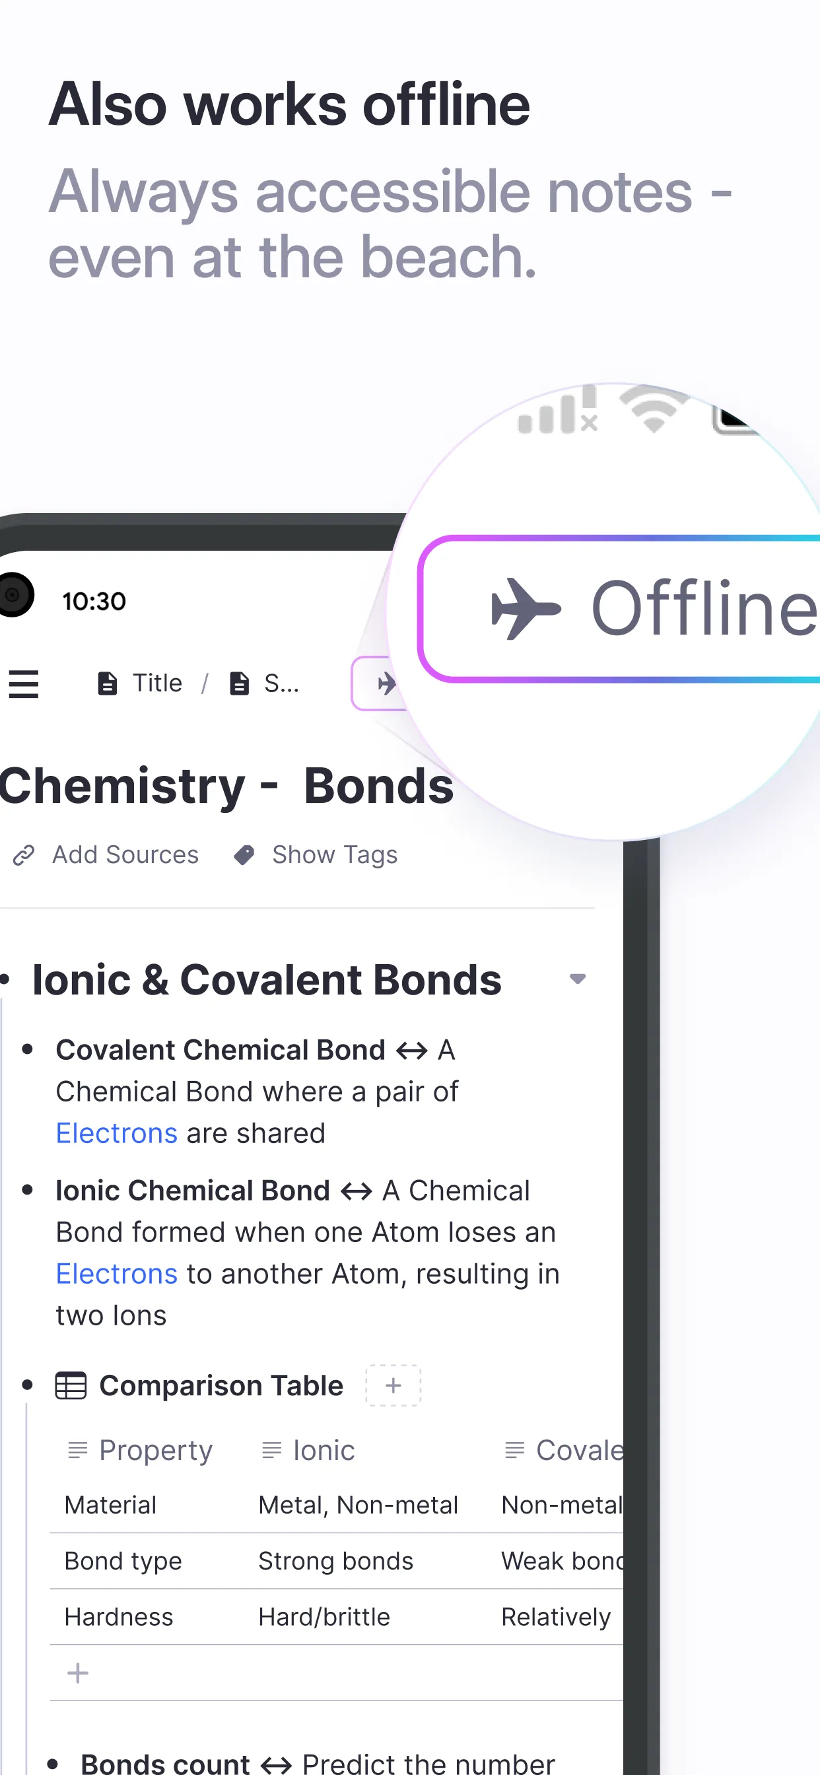The width and height of the screenshot is (820, 1775).
Task: Open the first Electrons link under Covalent
Action: pyautogui.click(x=116, y=1134)
